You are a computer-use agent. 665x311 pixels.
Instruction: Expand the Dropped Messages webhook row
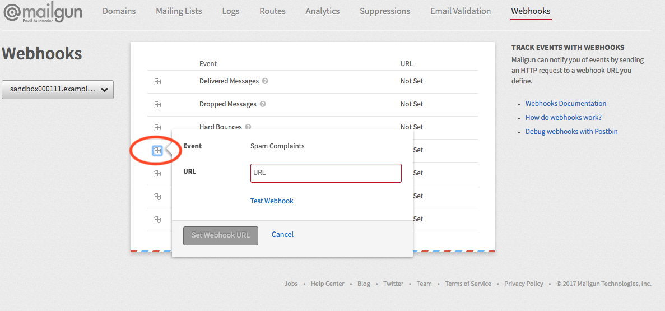157,105
